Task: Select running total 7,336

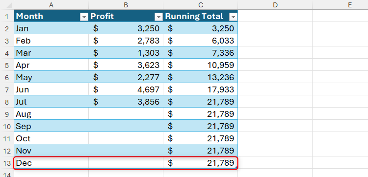Action: [x=200, y=53]
